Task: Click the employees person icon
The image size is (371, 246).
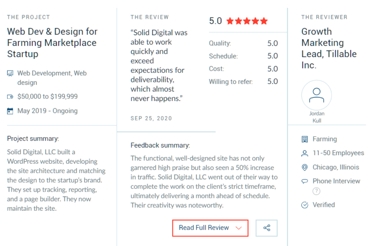Action: pos(305,153)
